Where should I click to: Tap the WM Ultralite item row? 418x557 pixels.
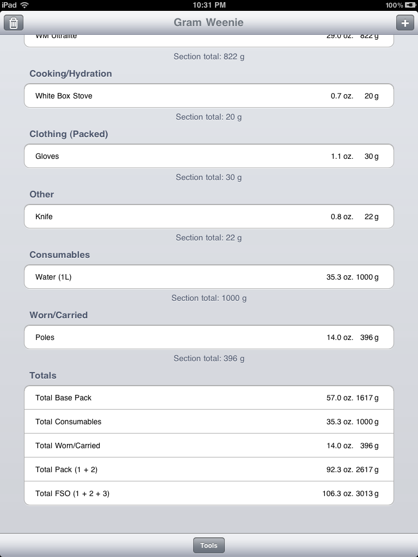coord(209,39)
